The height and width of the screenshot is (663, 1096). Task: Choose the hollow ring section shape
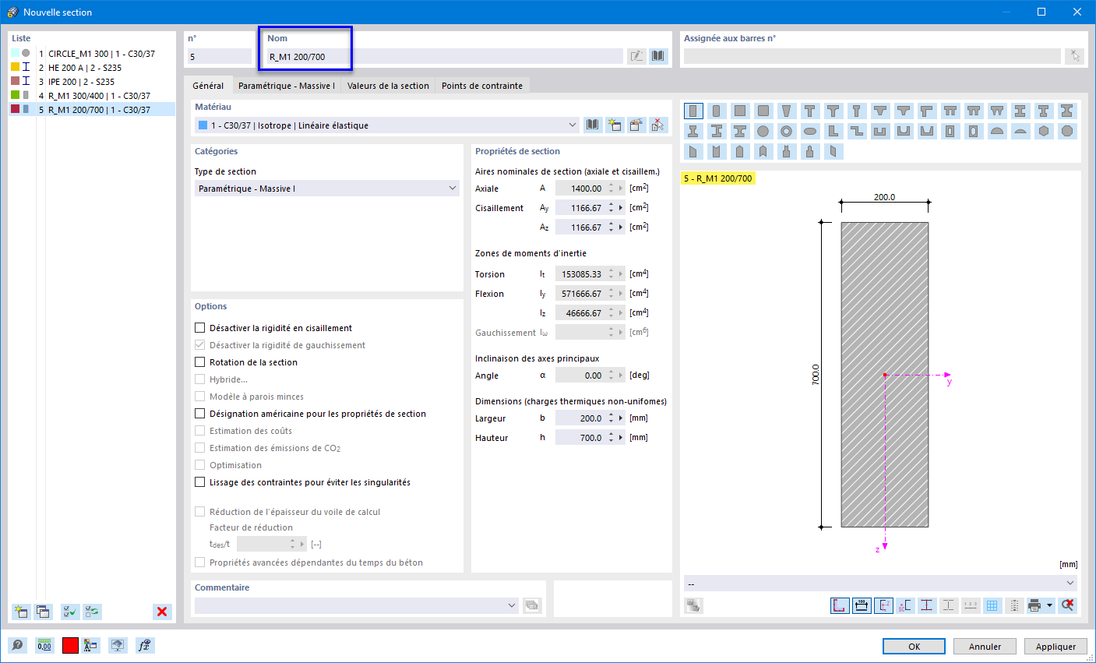(787, 131)
